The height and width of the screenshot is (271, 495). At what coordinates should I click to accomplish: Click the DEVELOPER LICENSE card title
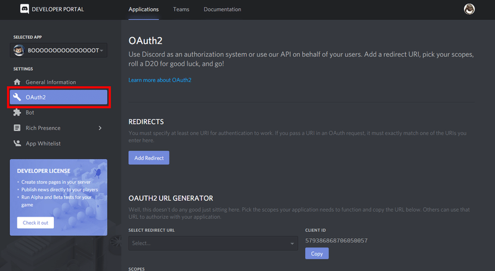(x=43, y=171)
